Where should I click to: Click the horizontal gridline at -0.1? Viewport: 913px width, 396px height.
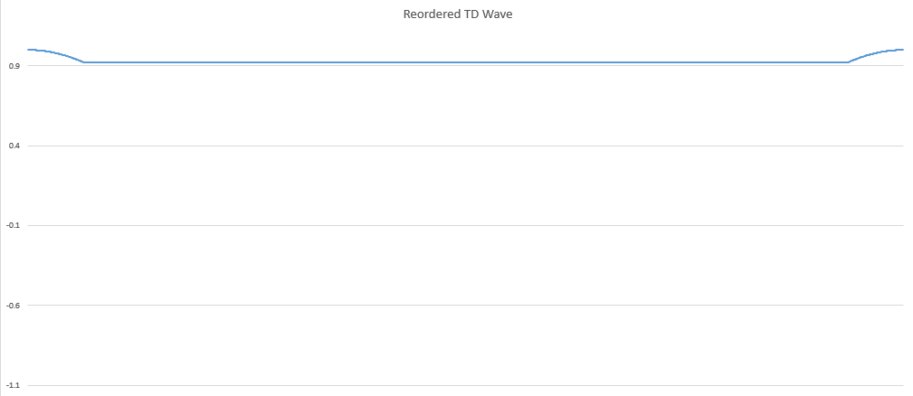point(452,225)
